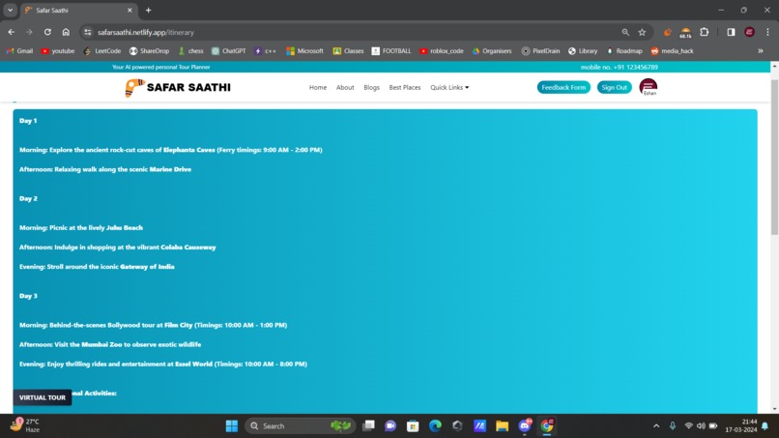Select the Day 3 heading text
The height and width of the screenshot is (438, 779).
pos(28,296)
